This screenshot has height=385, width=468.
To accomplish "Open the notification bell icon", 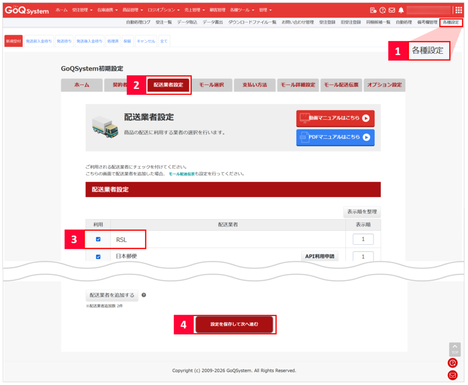I will pyautogui.click(x=401, y=10).
